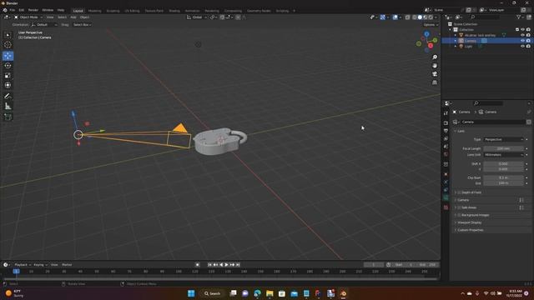Screen dimensions: 534x300
Task: Open the Drag Select Box dropdown
Action: pos(82,25)
